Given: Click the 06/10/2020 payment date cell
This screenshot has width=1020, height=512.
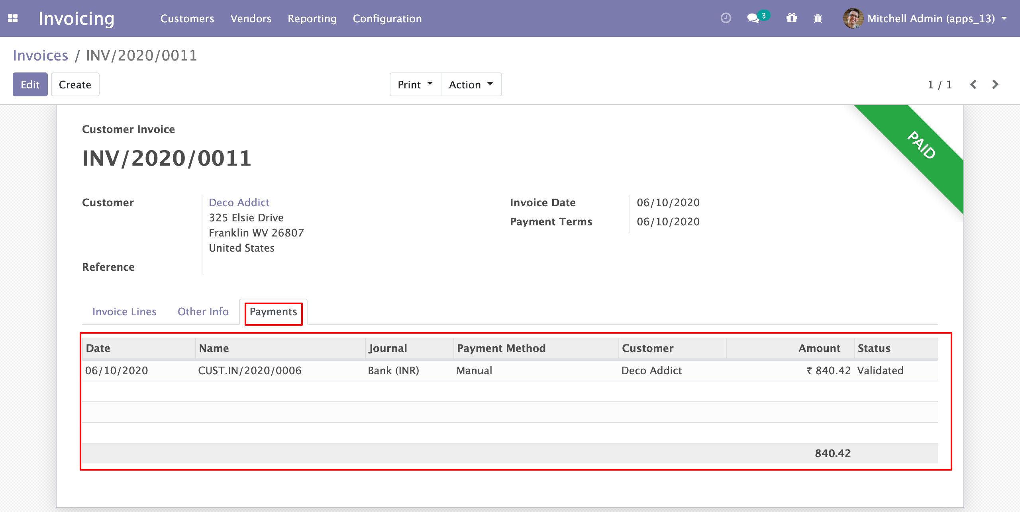Looking at the screenshot, I should click(x=116, y=370).
